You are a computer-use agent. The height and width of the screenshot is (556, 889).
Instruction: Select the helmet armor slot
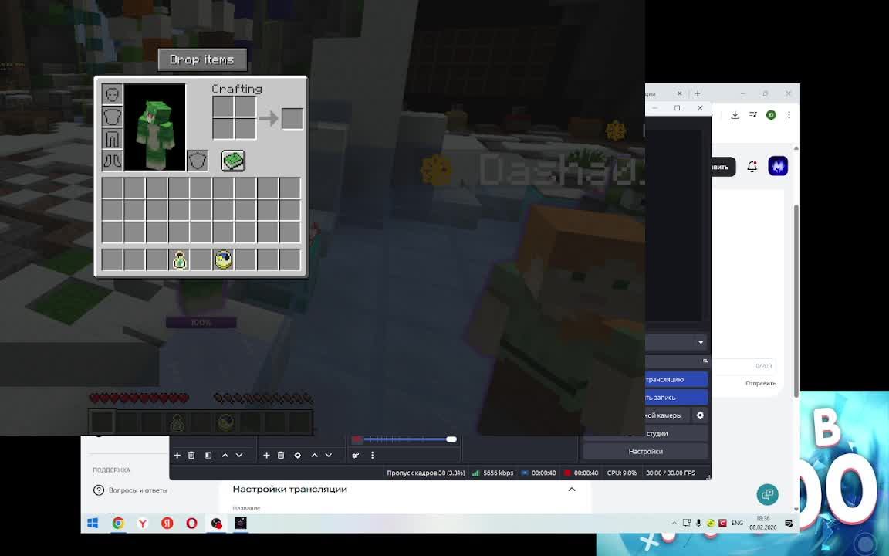tap(112, 94)
